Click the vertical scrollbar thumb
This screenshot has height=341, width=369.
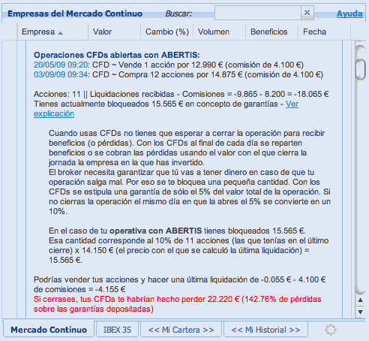pyautogui.click(x=360, y=70)
